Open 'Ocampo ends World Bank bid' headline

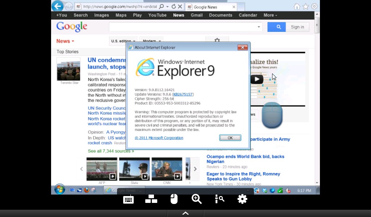click(245, 159)
